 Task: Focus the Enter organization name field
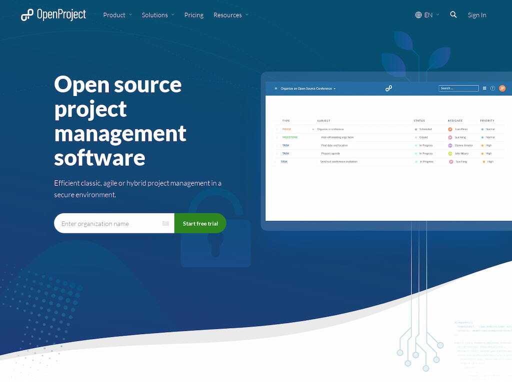[114, 223]
